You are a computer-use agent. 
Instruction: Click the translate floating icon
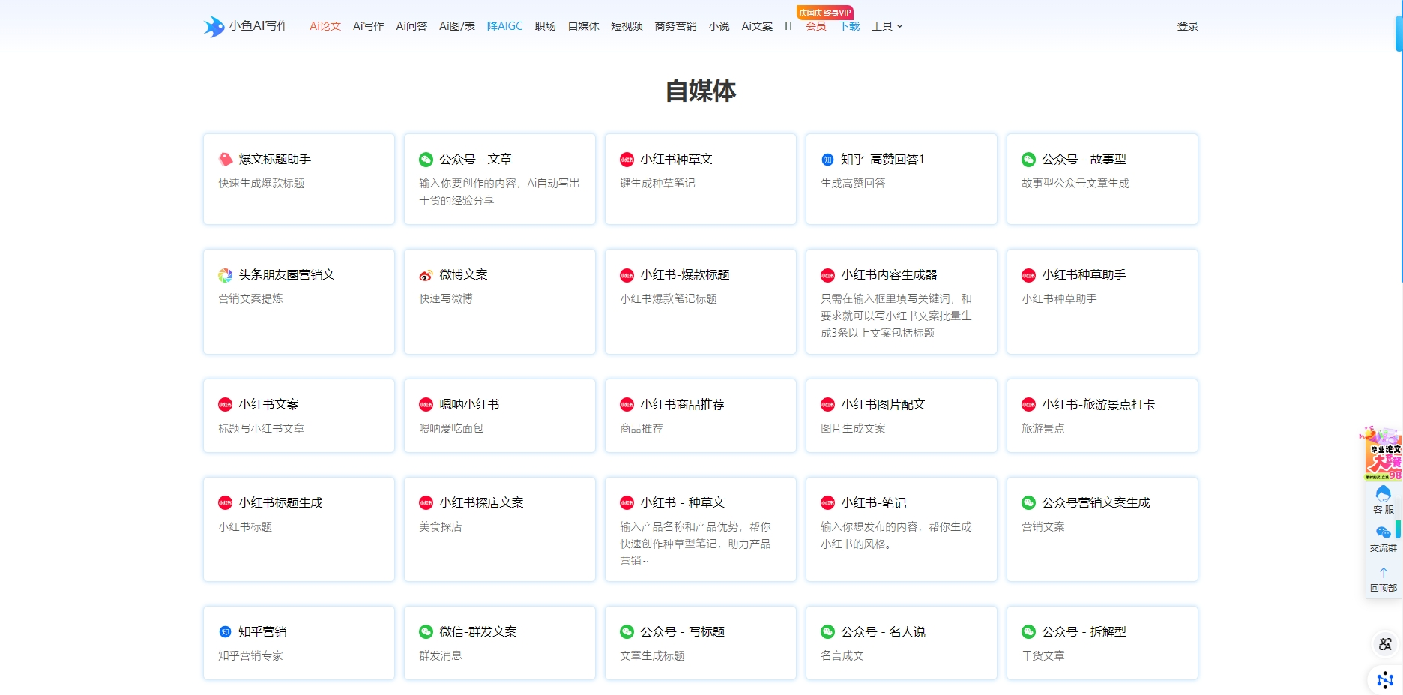1384,644
